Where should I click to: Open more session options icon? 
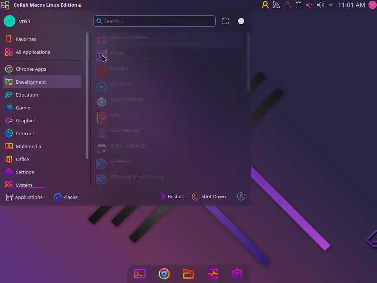click(241, 197)
